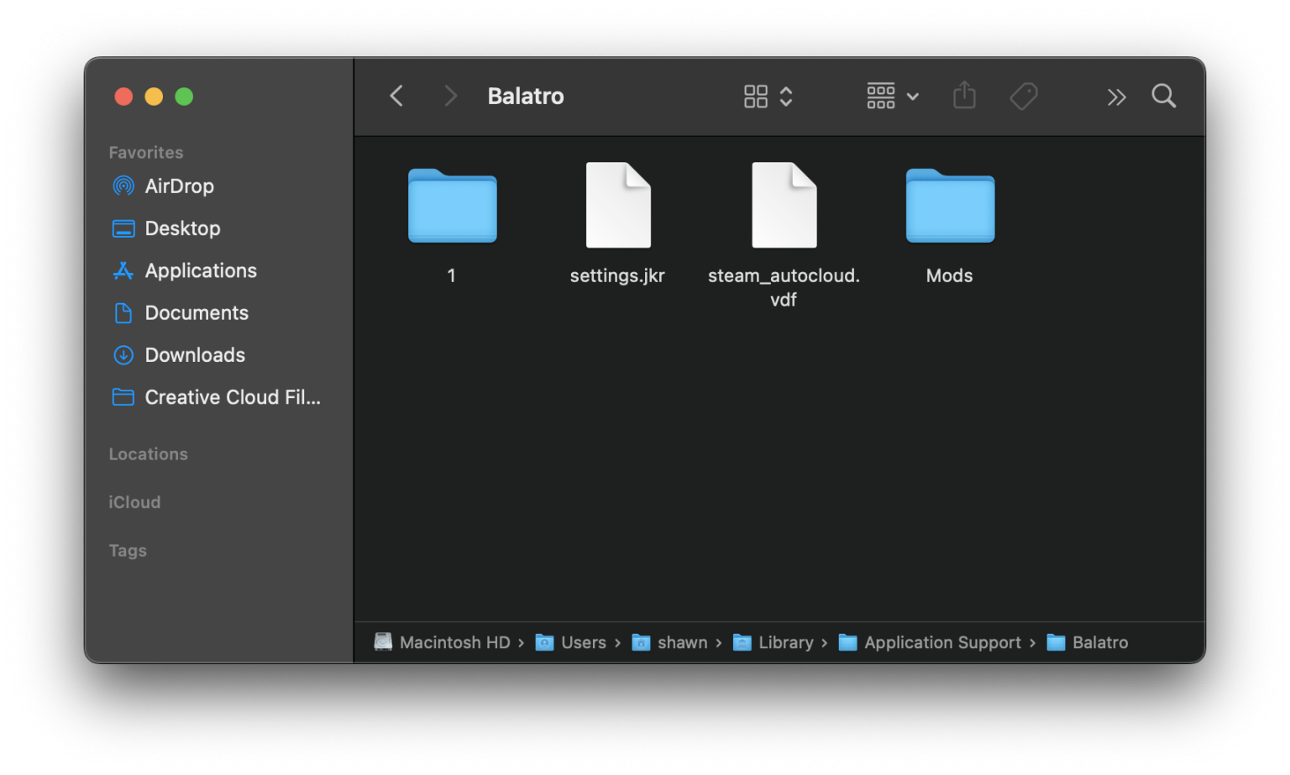Expand hidden toolbar items with double chevron

pyautogui.click(x=1116, y=96)
